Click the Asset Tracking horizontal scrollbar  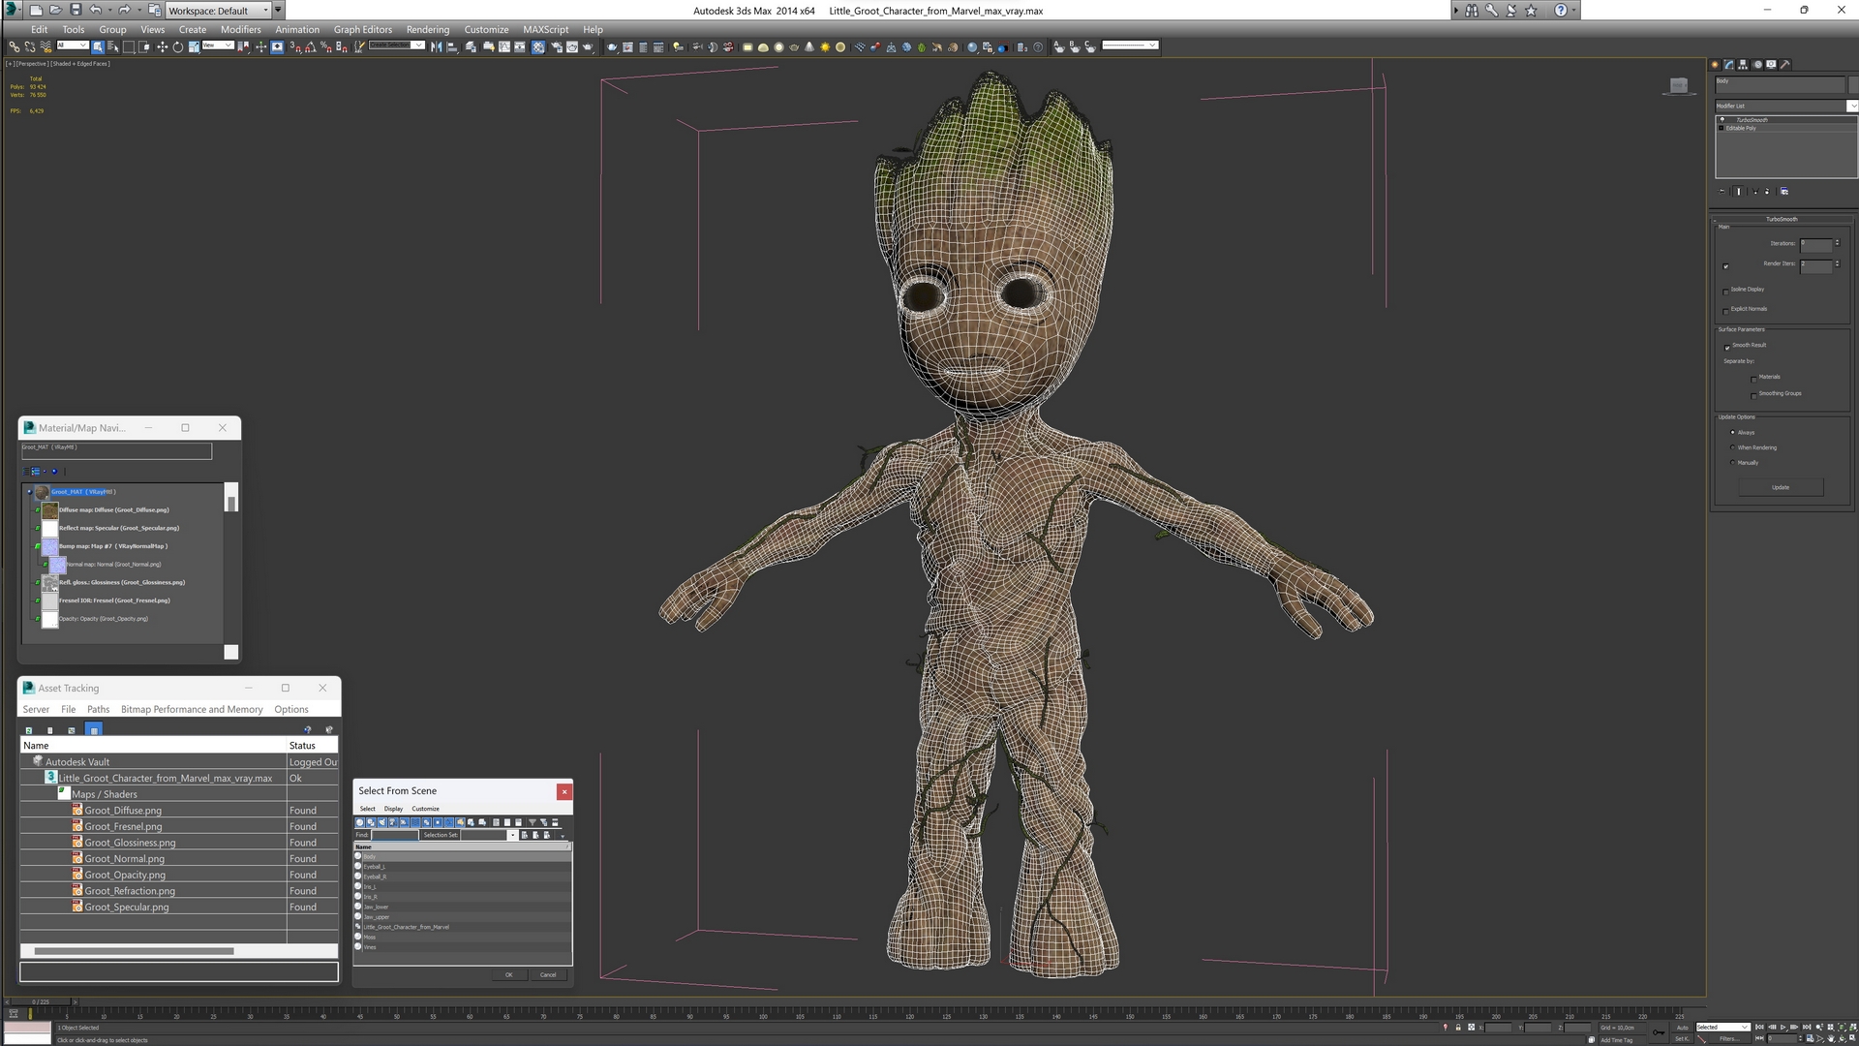134,951
